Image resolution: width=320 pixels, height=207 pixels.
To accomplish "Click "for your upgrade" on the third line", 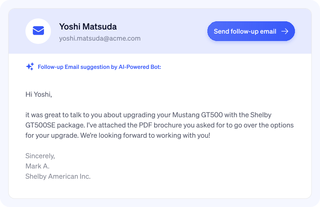I will click(50, 135).
